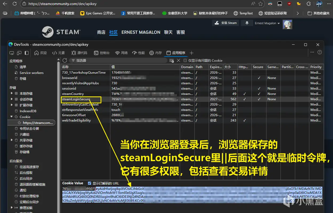Switch to the 元素 DevTools tab

(59, 53)
